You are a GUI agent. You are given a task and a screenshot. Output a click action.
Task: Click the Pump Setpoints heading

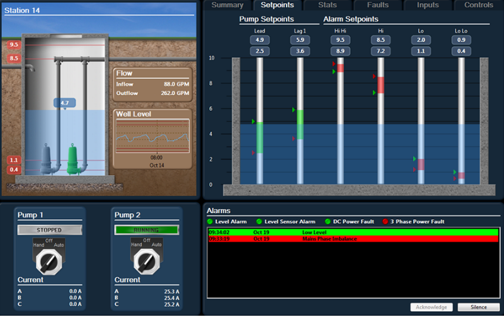pyautogui.click(x=266, y=19)
